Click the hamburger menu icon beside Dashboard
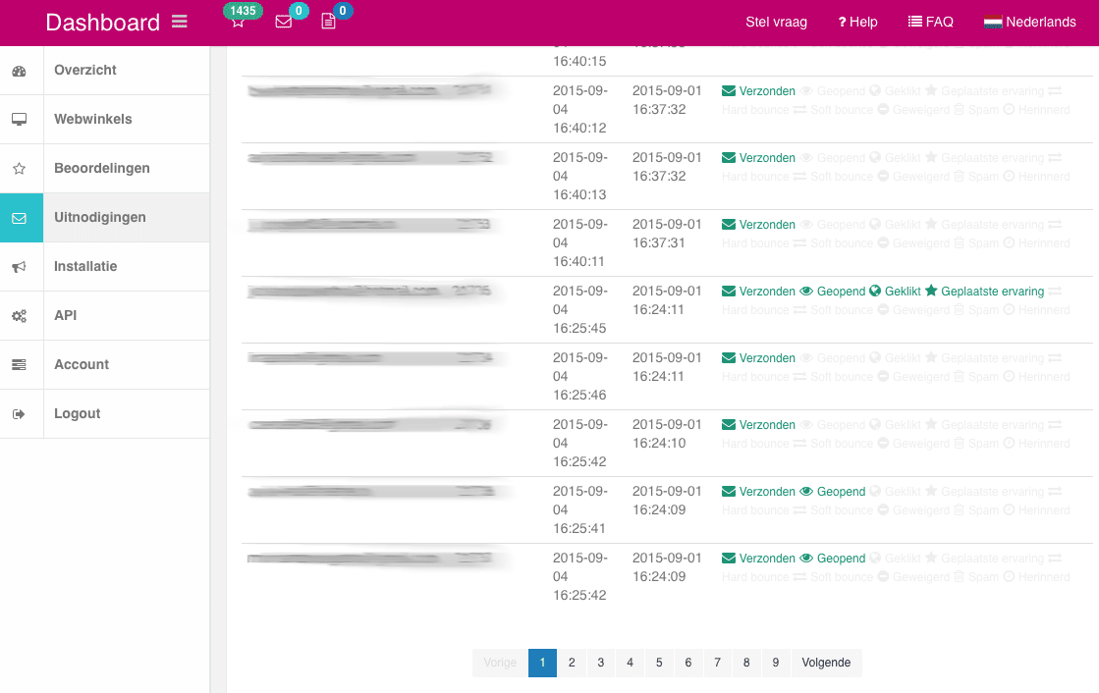Image resolution: width=1099 pixels, height=693 pixels. [179, 22]
